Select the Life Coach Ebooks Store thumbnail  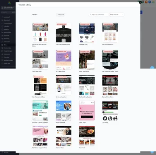[64, 32]
